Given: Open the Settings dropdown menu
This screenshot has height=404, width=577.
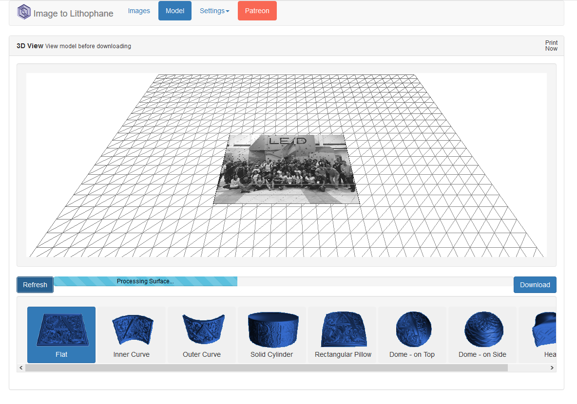Looking at the screenshot, I should pos(214,11).
